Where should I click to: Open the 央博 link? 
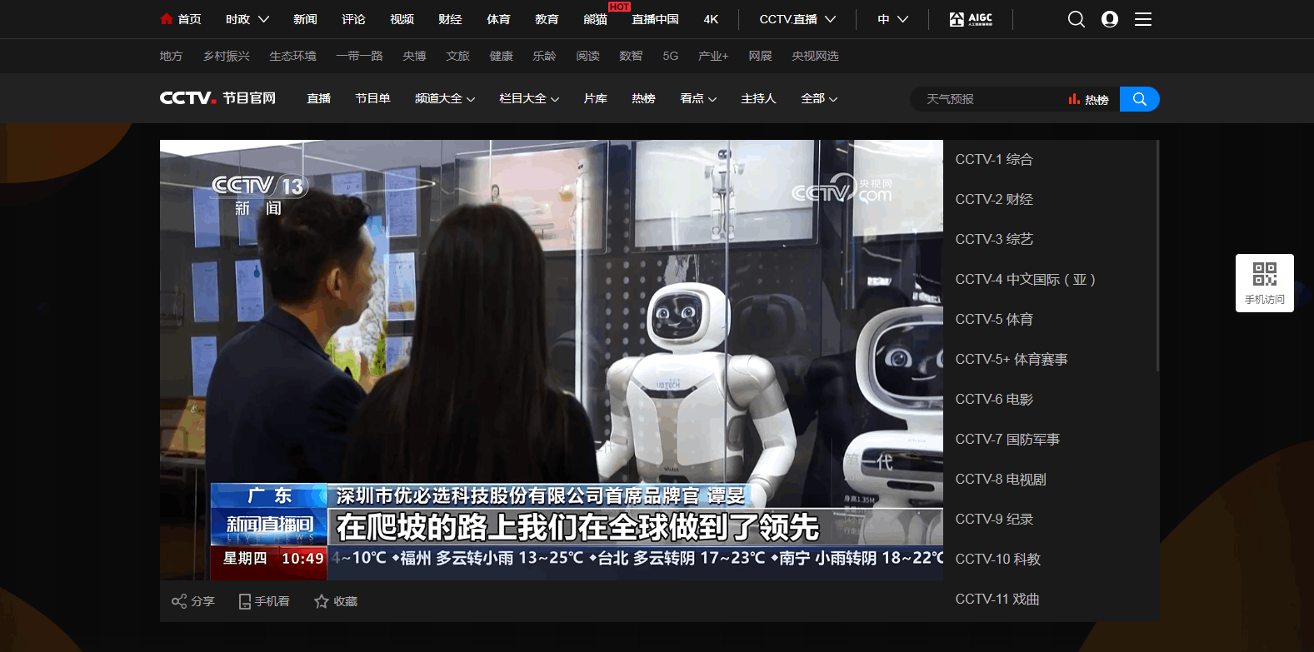[414, 56]
